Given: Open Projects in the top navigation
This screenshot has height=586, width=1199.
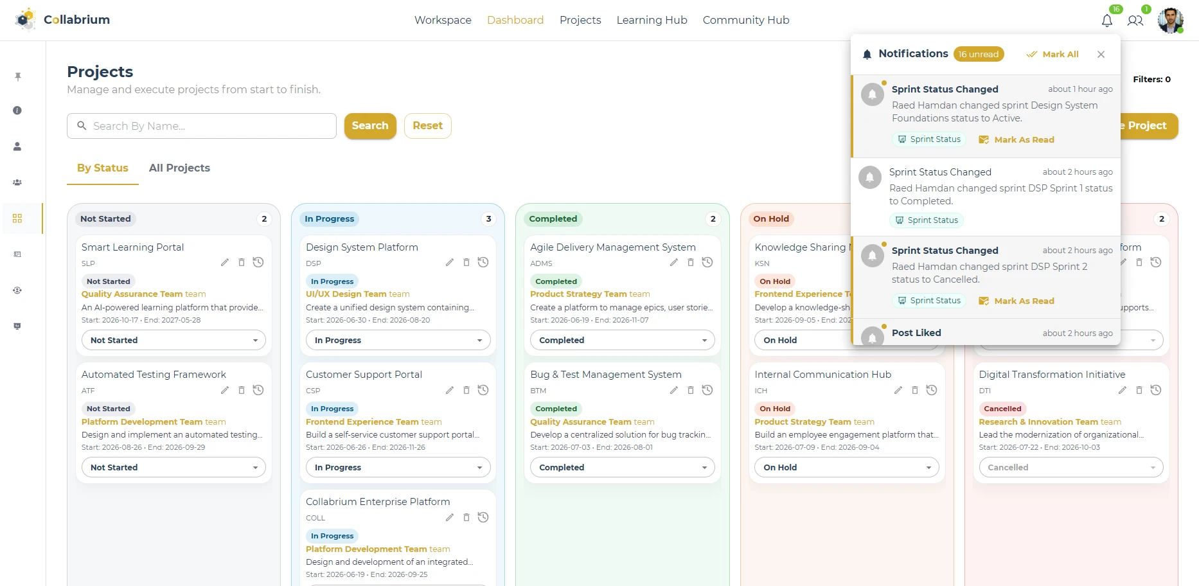Looking at the screenshot, I should (580, 20).
